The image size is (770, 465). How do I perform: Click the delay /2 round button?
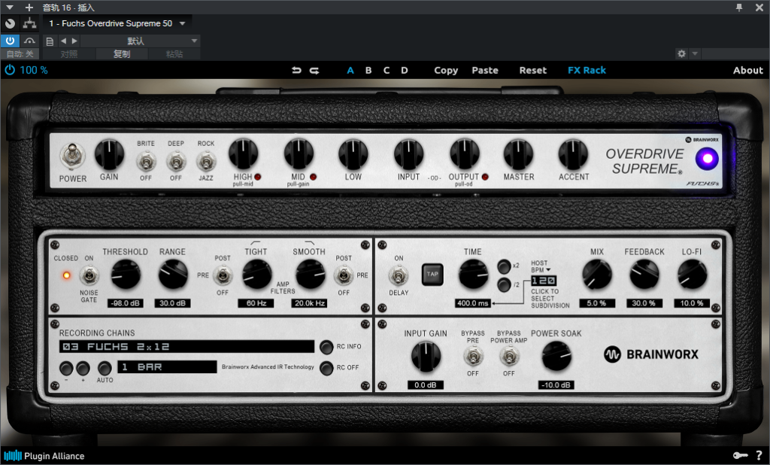point(504,284)
